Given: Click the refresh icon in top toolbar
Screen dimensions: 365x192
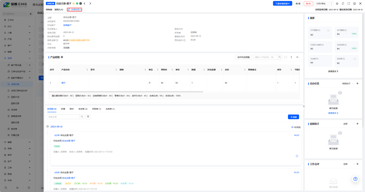Looking at the screenshot, I should point(343,4).
